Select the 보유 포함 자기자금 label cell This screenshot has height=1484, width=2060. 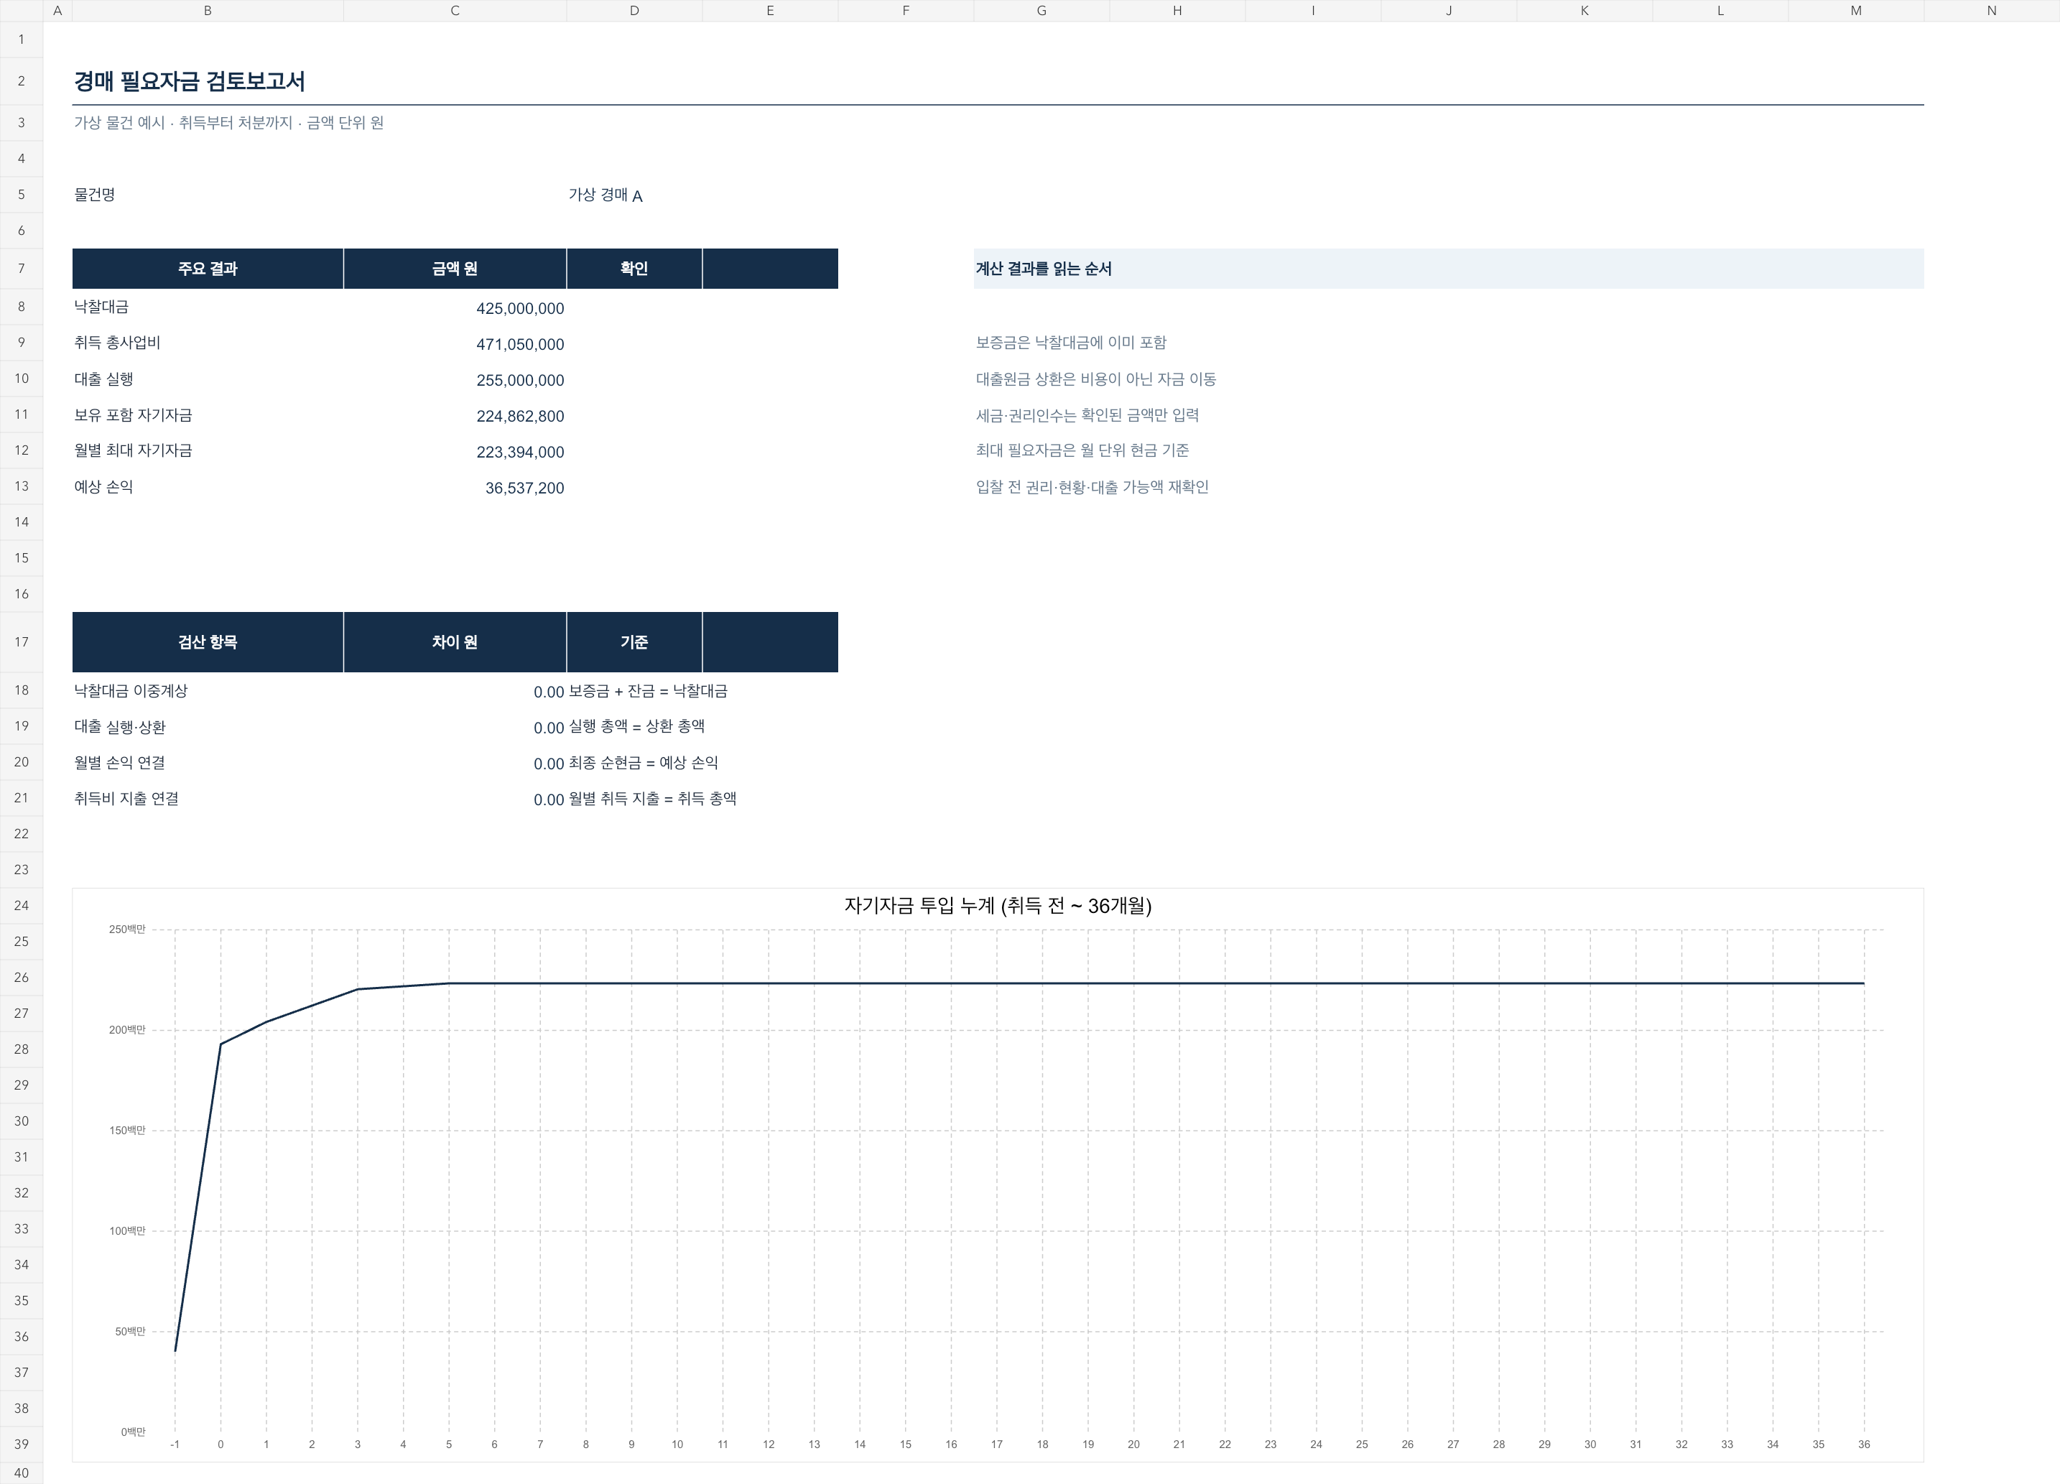coord(208,415)
